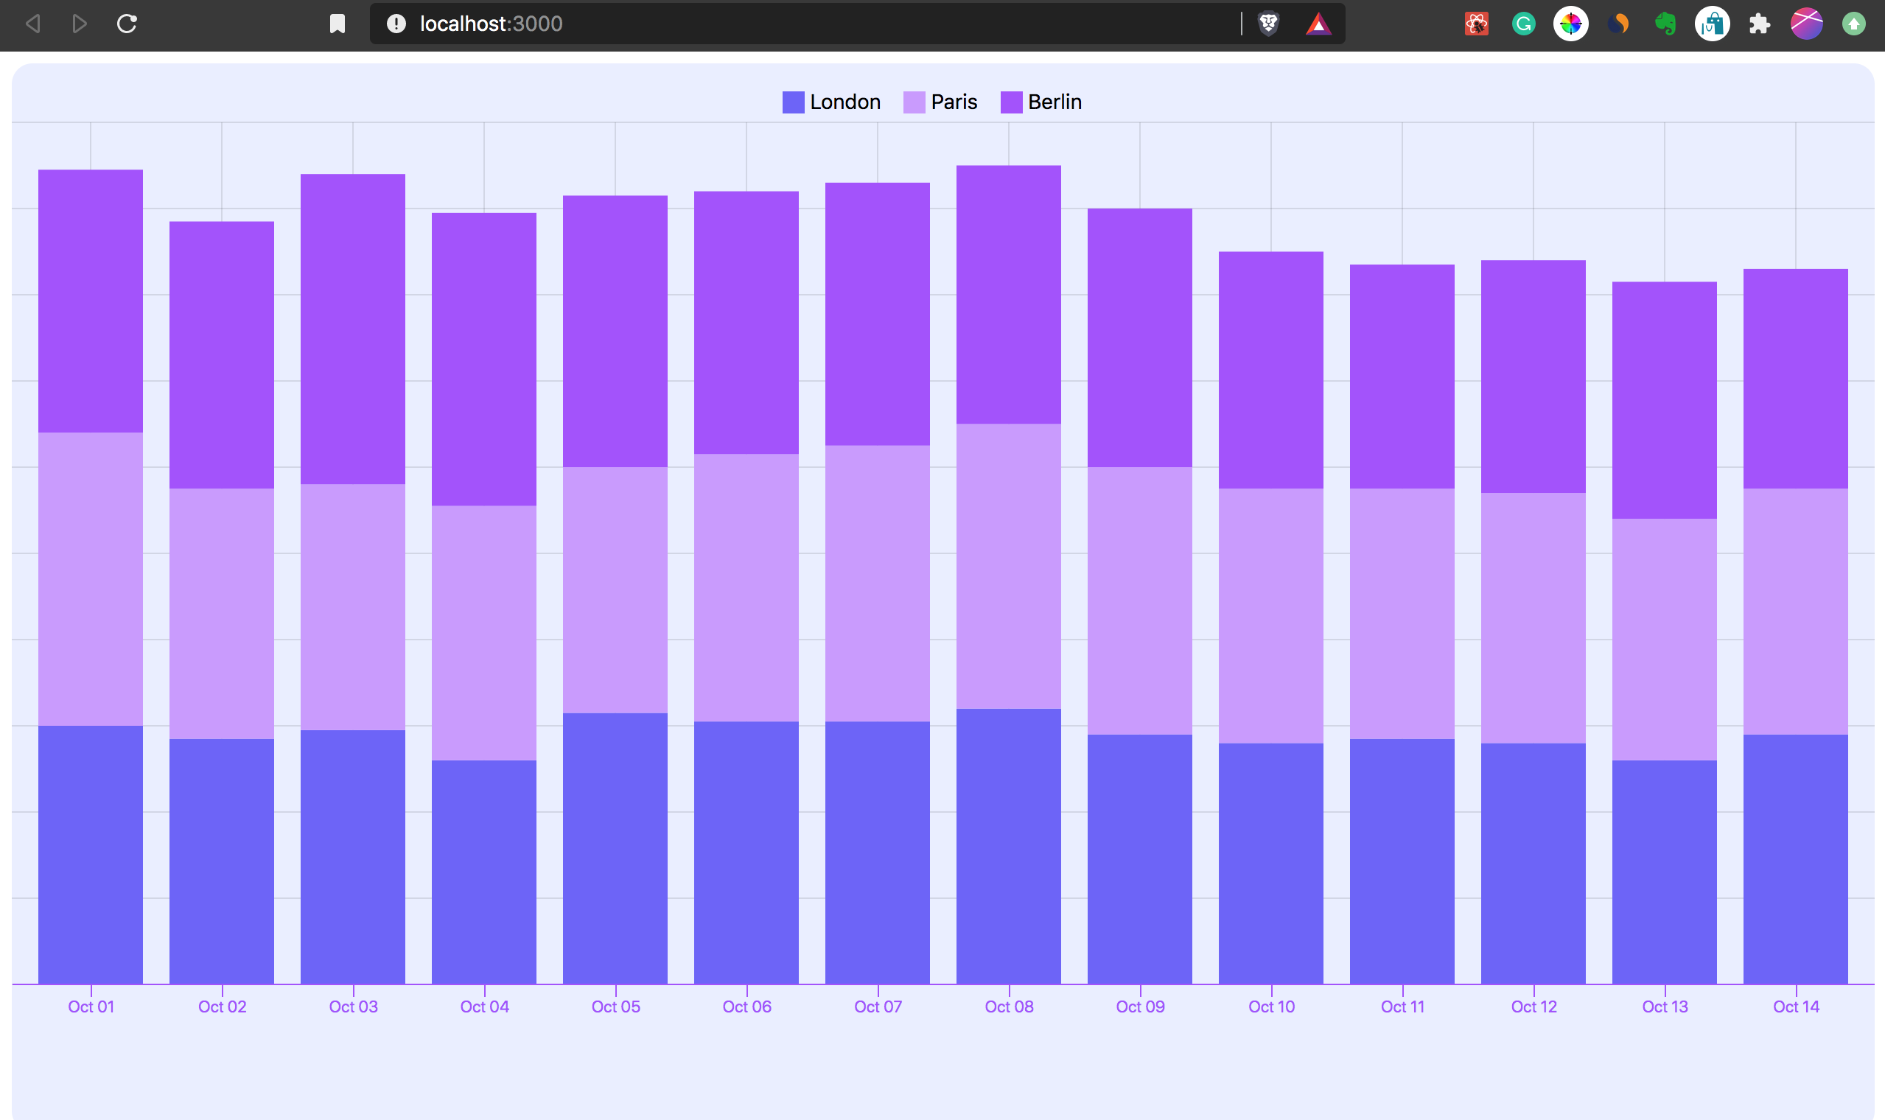The width and height of the screenshot is (1885, 1120).
Task: Open the Grammarly extension
Action: pos(1523,24)
